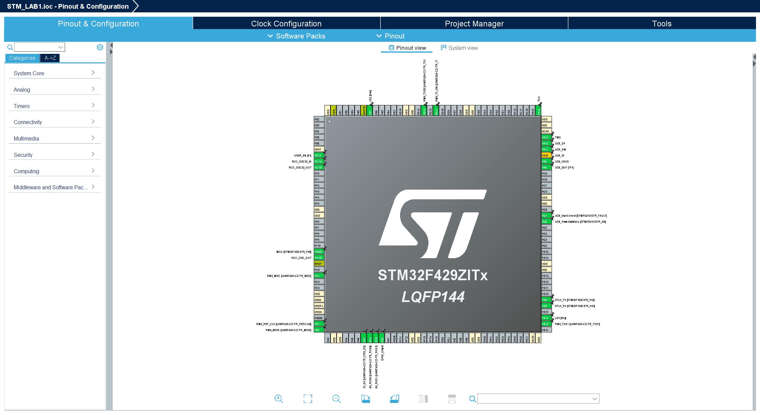Click the best-fit view icon
The width and height of the screenshot is (760, 415).
[308, 399]
